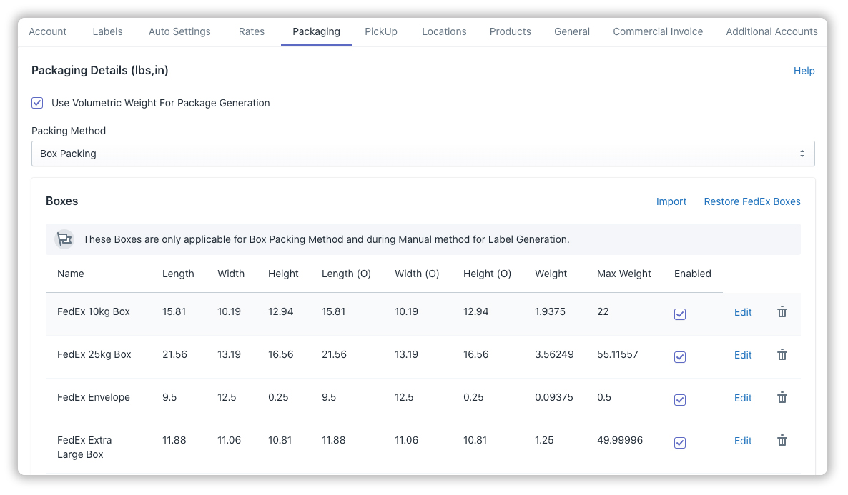The width and height of the screenshot is (848, 495).
Task: Click the Packaging Details (lbs,in) heading
Action: click(x=99, y=70)
